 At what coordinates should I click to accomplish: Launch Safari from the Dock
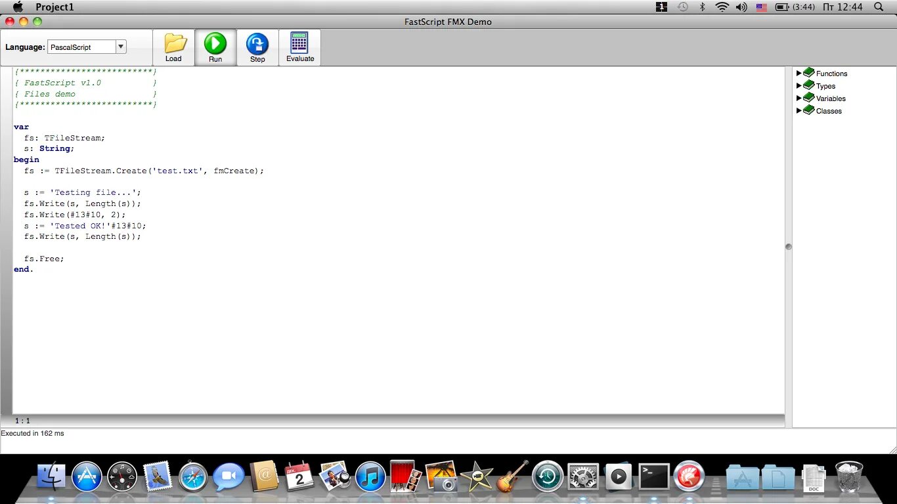pos(193,476)
